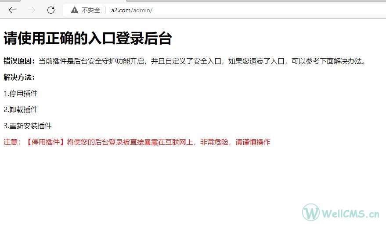This screenshot has height=228, width=386.
Task: Click the bold 解决方法 label
Action: click(19, 77)
